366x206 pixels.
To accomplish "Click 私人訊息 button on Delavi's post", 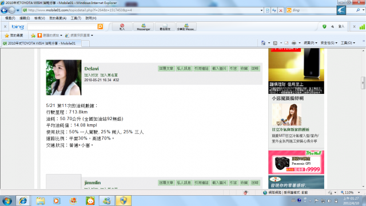I will point(184,69).
